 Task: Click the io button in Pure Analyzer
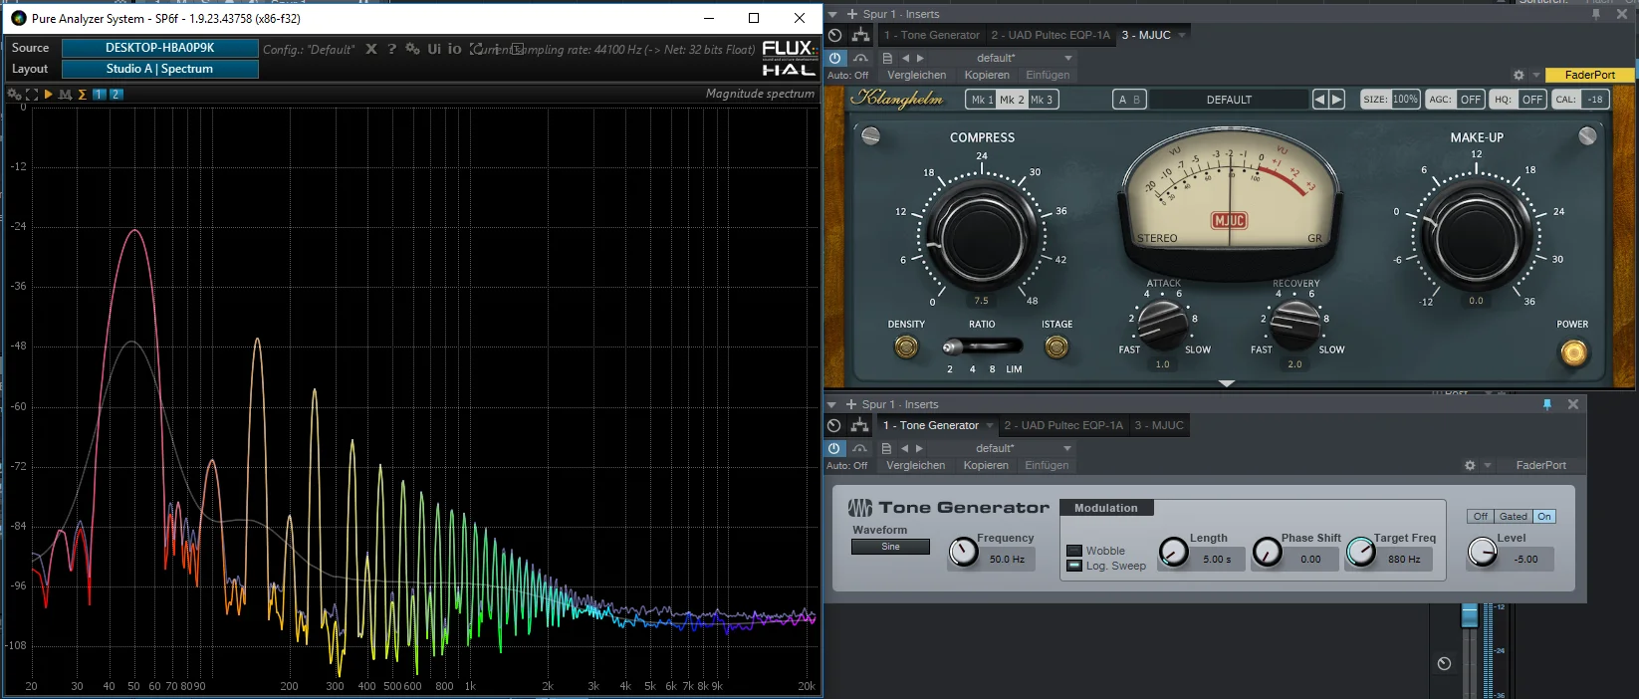point(454,49)
